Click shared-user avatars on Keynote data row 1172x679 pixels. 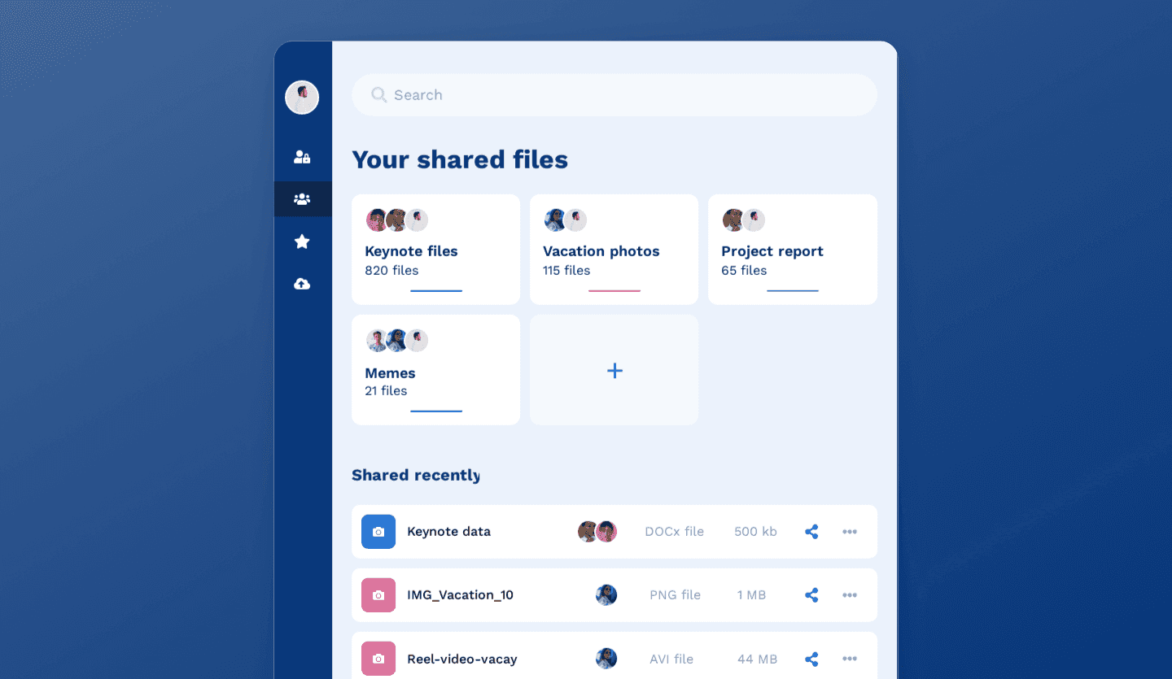597,532
